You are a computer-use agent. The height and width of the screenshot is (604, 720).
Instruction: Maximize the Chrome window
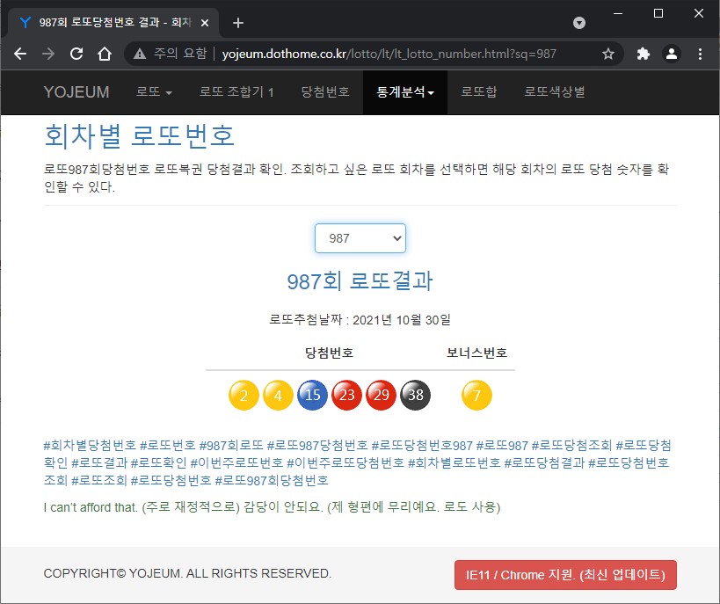[658, 14]
